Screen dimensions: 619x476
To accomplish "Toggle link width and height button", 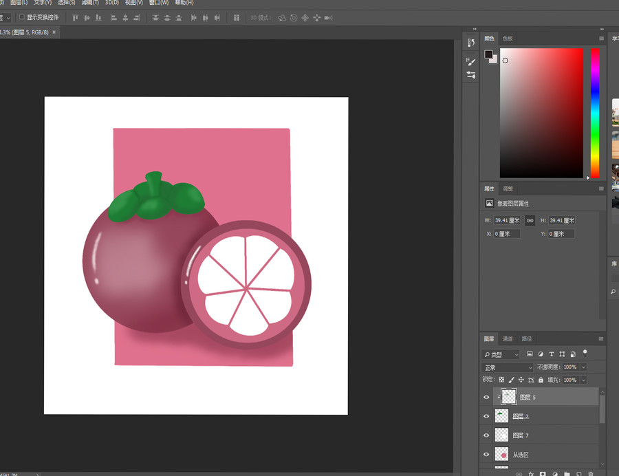I will tap(530, 221).
